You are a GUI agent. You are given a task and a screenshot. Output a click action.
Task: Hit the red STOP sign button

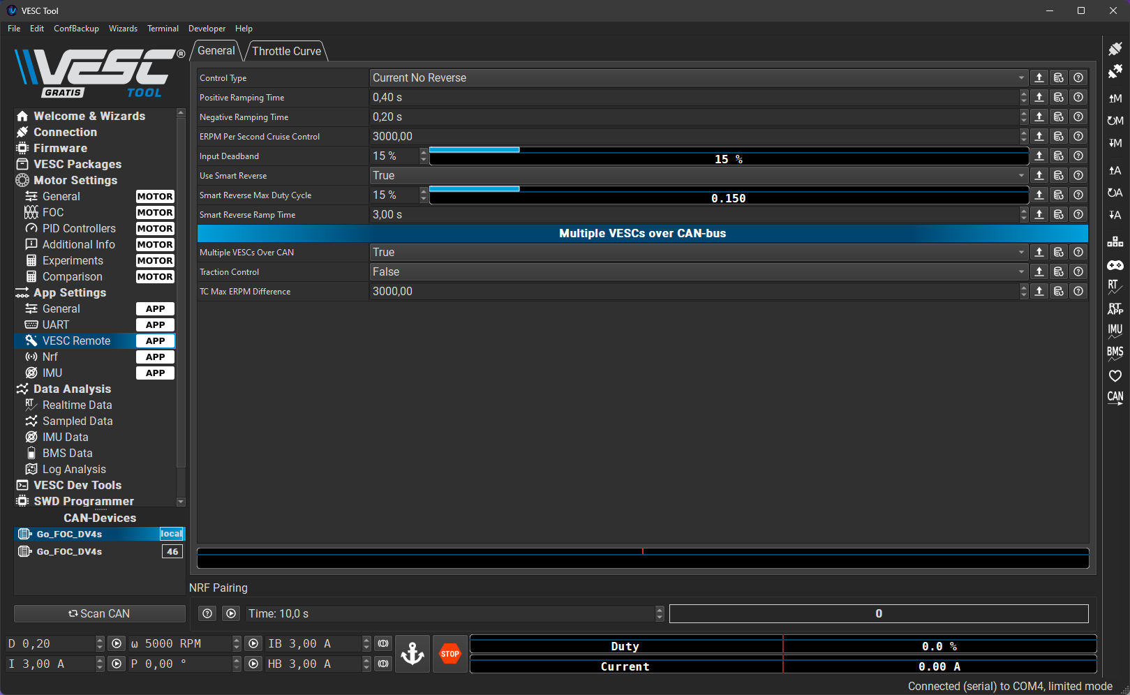(450, 654)
